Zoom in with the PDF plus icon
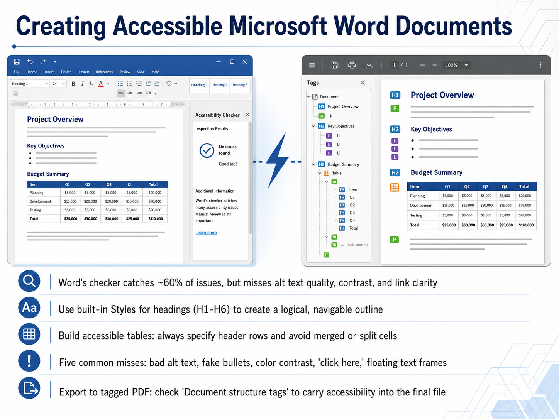The width and height of the screenshot is (559, 419). pyautogui.click(x=435, y=65)
